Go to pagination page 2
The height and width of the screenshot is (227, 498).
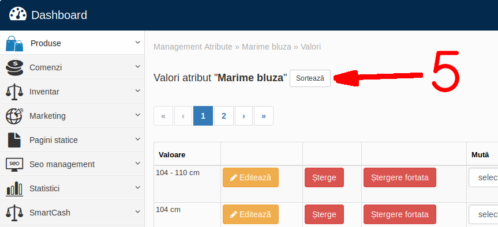coord(224,116)
